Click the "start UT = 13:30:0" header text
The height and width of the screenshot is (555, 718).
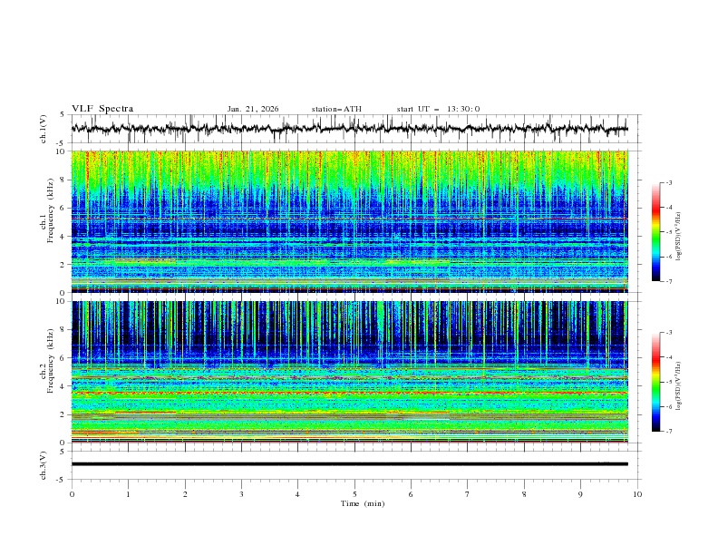point(438,109)
